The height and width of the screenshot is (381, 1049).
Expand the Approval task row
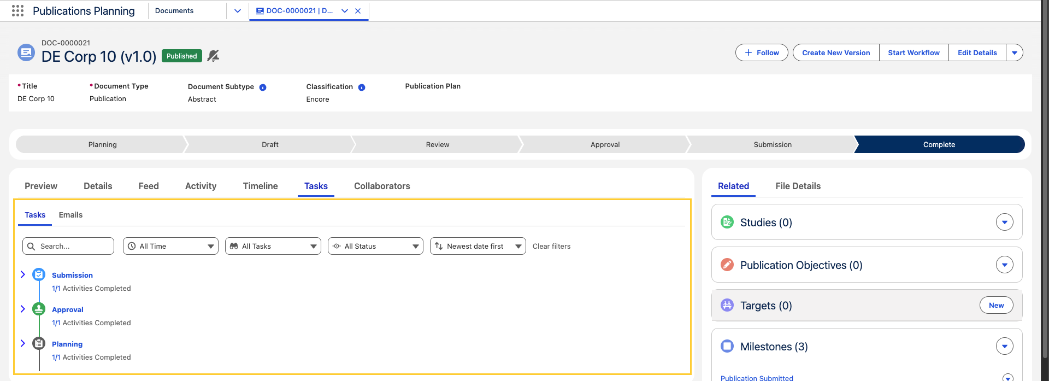coord(23,309)
